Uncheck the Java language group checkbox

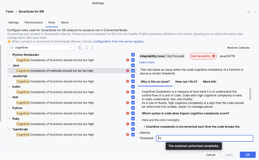coord(133,65)
